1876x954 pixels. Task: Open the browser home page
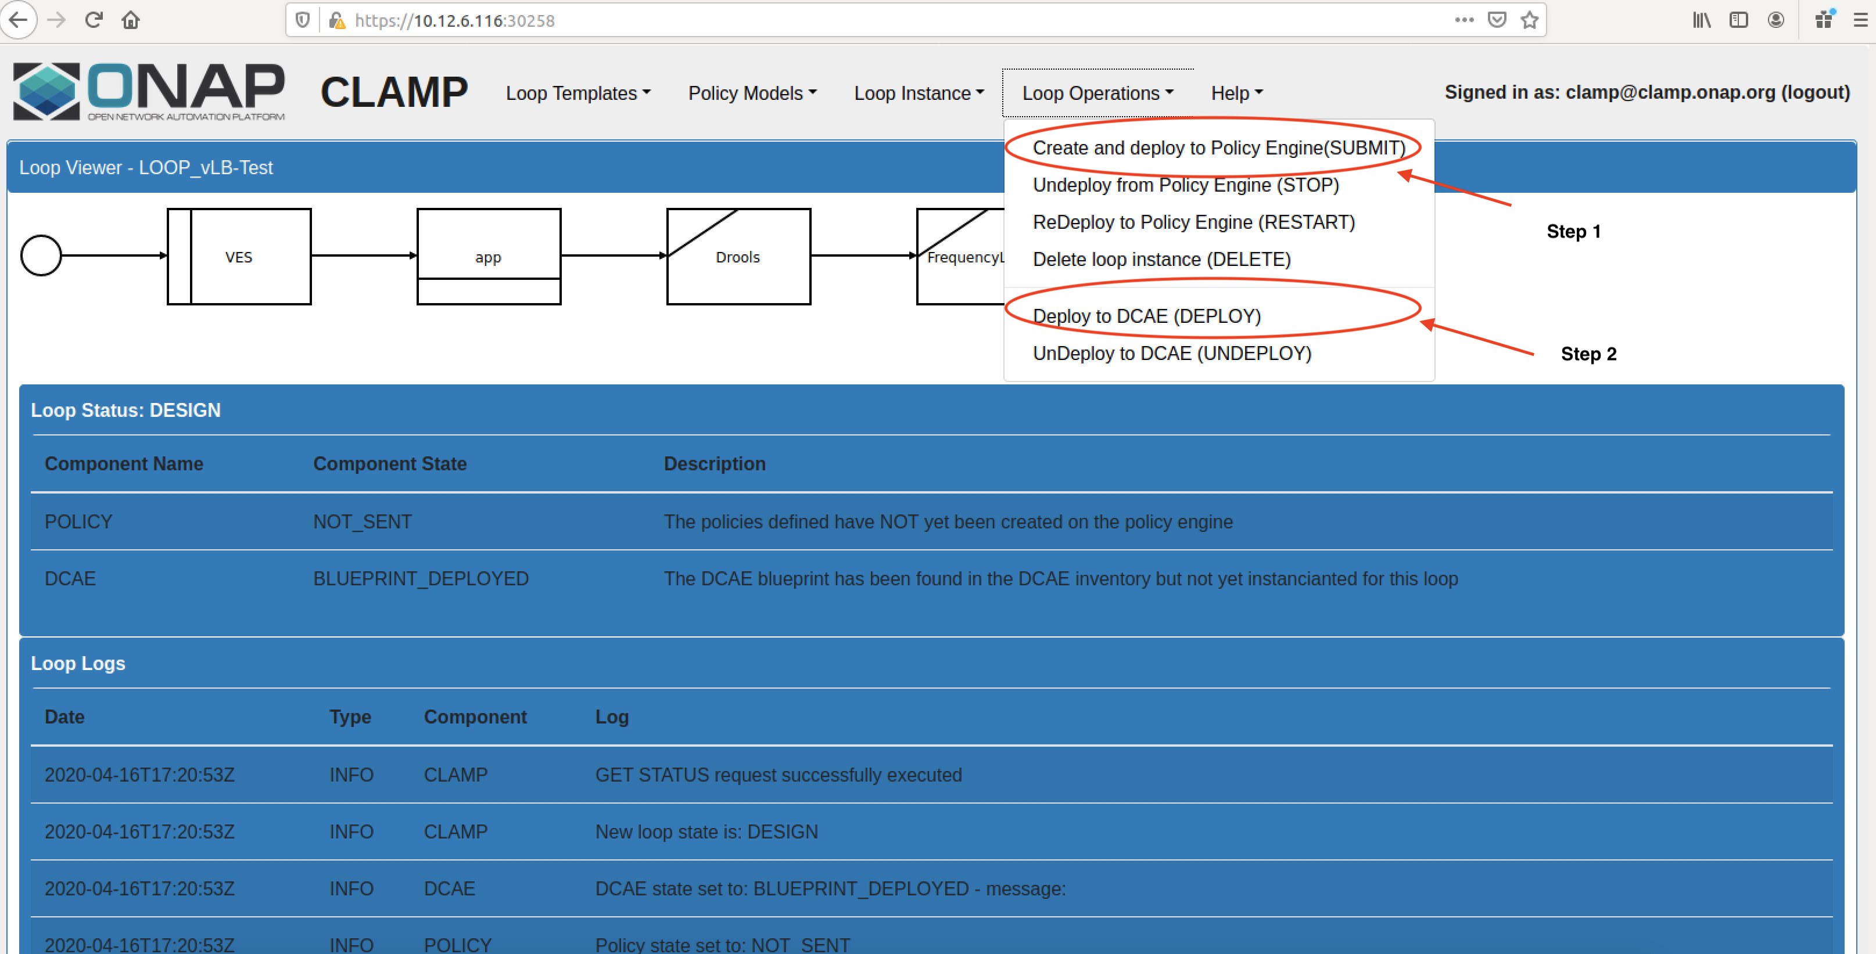[x=130, y=20]
